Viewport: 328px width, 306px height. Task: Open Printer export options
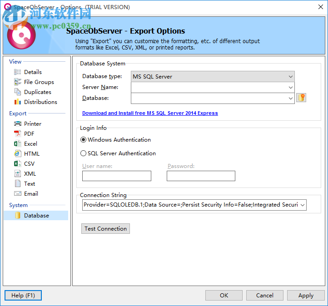point(33,124)
